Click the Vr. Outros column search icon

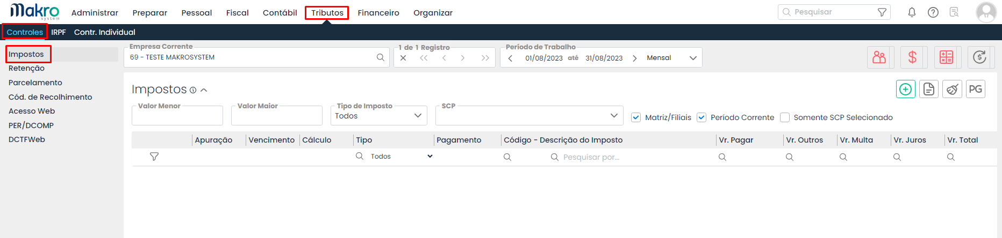click(x=790, y=157)
